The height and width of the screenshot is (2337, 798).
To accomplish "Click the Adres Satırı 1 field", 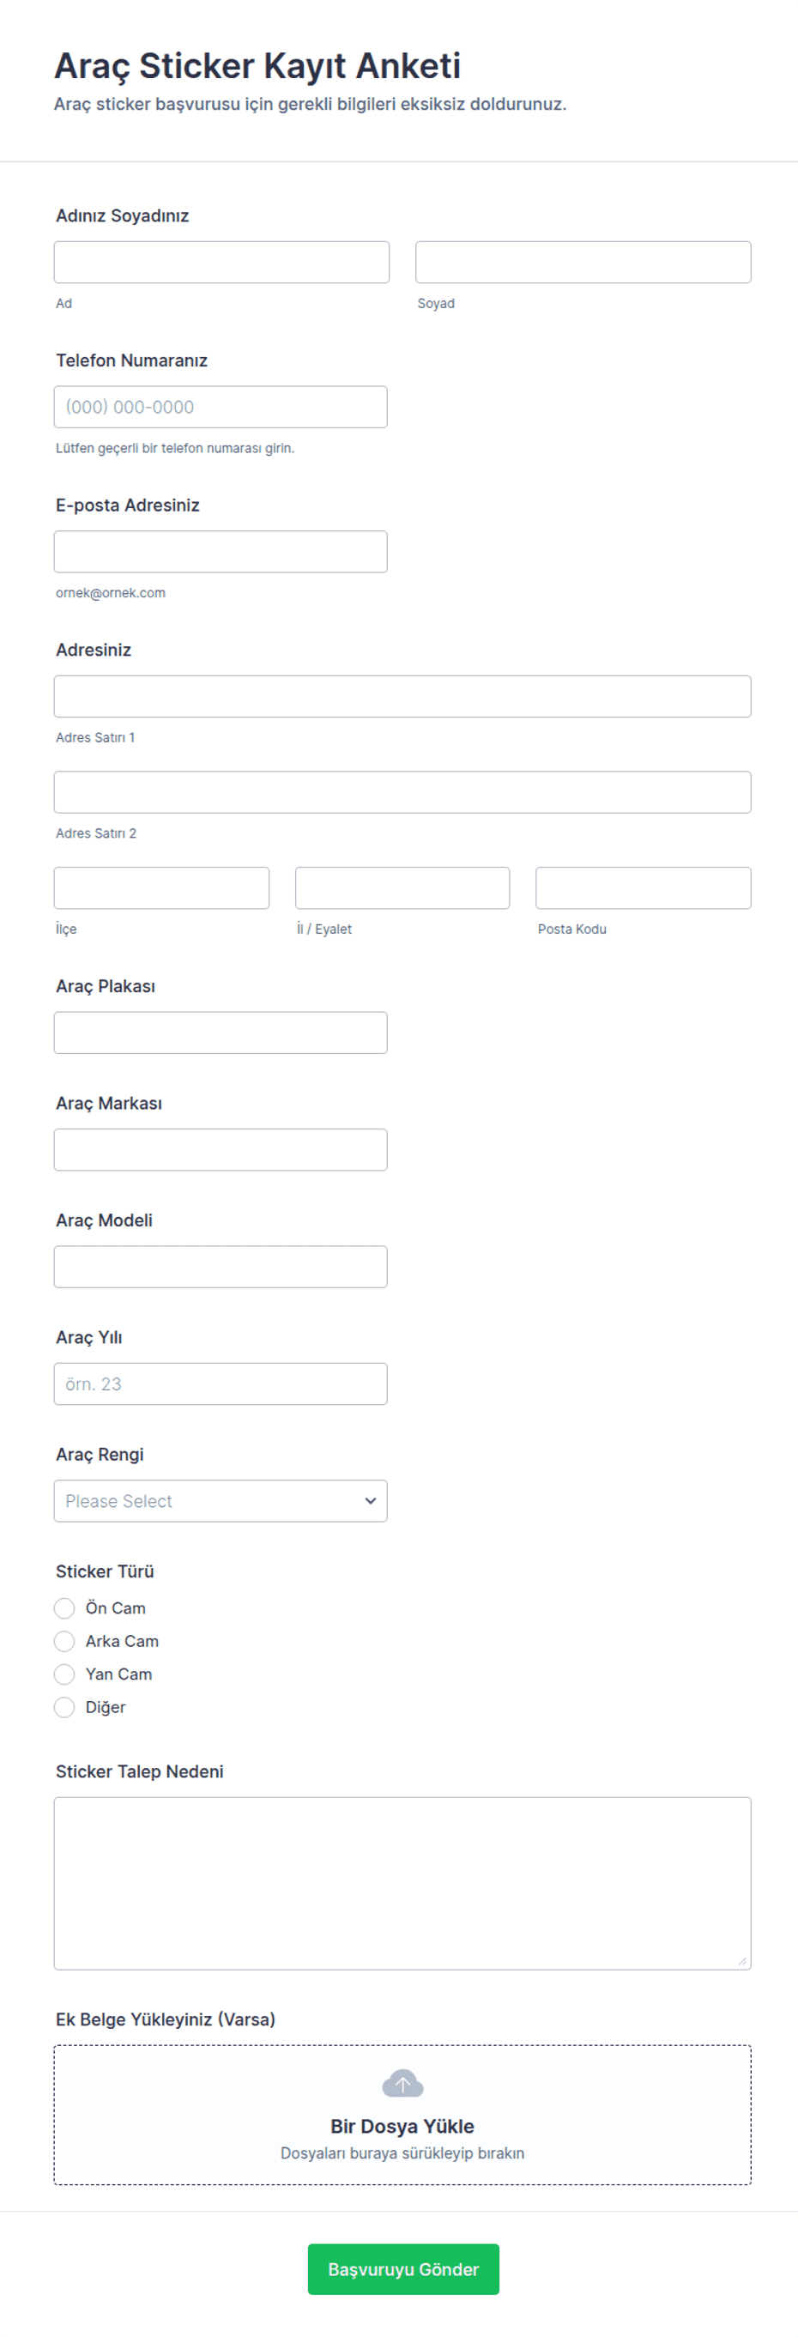I will pyautogui.click(x=402, y=697).
